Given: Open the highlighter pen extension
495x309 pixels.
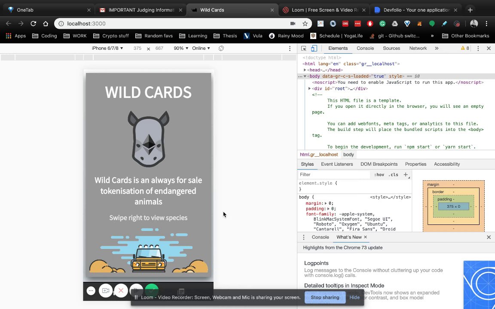Looking at the screenshot, I should pyautogui.click(x=444, y=24).
